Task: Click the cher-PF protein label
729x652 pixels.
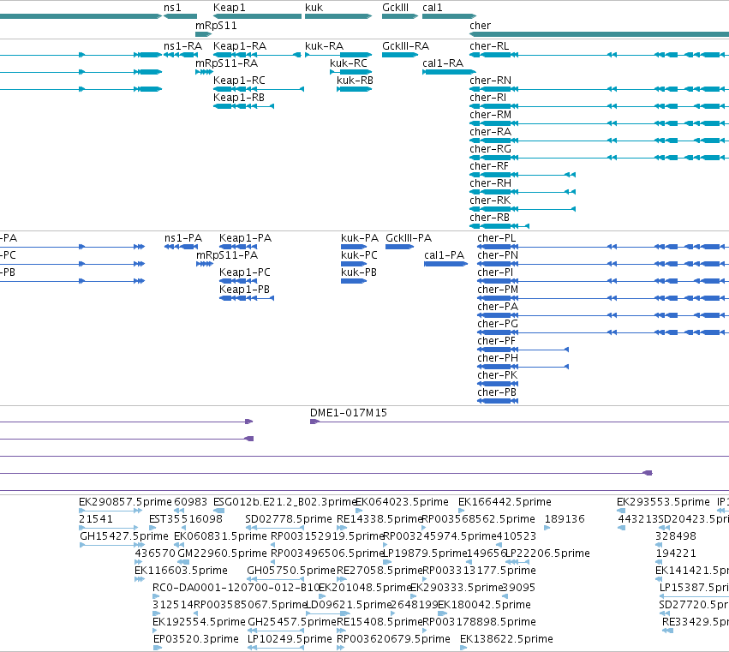Action: point(497,341)
